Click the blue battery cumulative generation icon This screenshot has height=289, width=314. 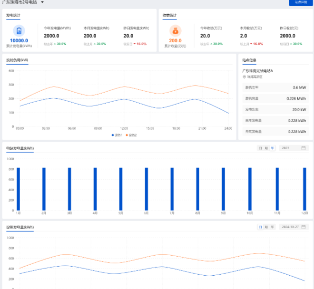(x=19, y=31)
